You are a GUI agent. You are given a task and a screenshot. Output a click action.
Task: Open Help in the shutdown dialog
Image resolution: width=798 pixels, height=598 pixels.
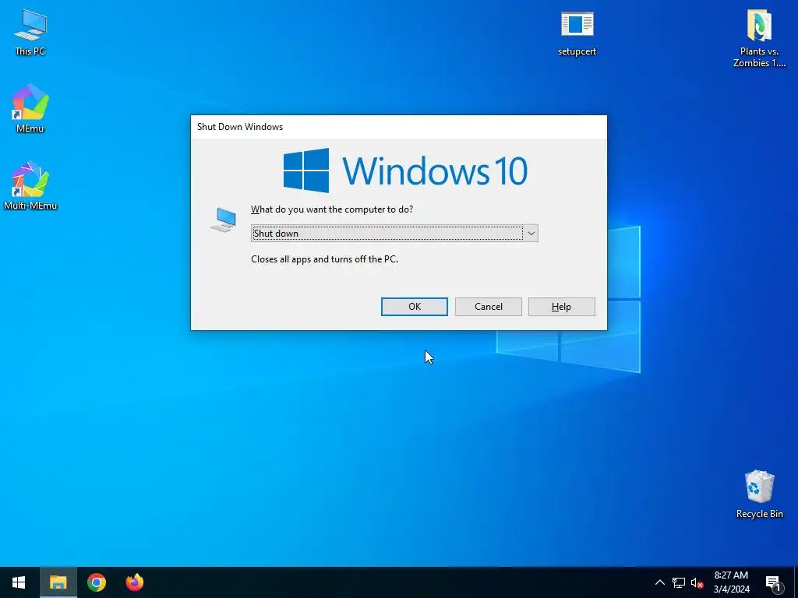561,307
